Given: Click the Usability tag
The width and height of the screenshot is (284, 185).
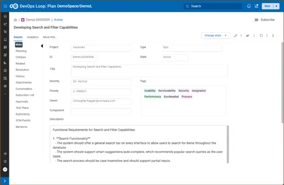Looking at the screenshot, I should point(150,91).
